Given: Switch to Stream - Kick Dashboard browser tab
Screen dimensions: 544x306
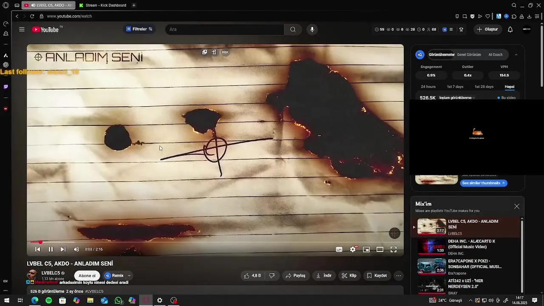Looking at the screenshot, I should [102, 5].
